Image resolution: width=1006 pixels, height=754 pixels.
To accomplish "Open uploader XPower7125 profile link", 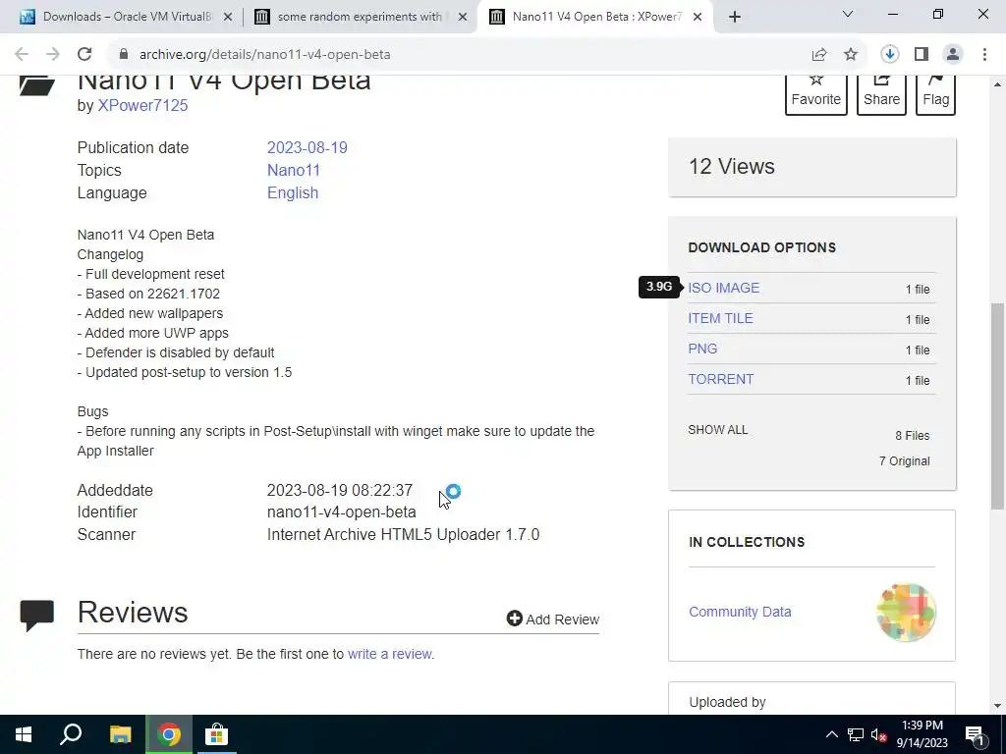I will [x=142, y=105].
